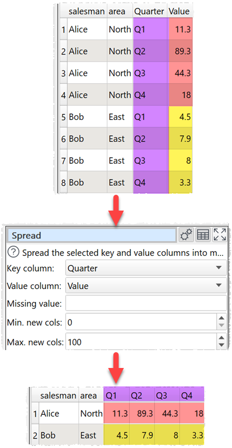Select the Q3 column header in result table

167,395
